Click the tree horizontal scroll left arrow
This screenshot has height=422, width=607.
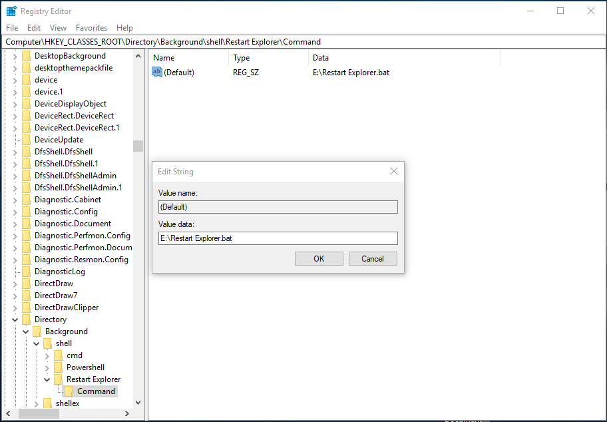(9, 413)
